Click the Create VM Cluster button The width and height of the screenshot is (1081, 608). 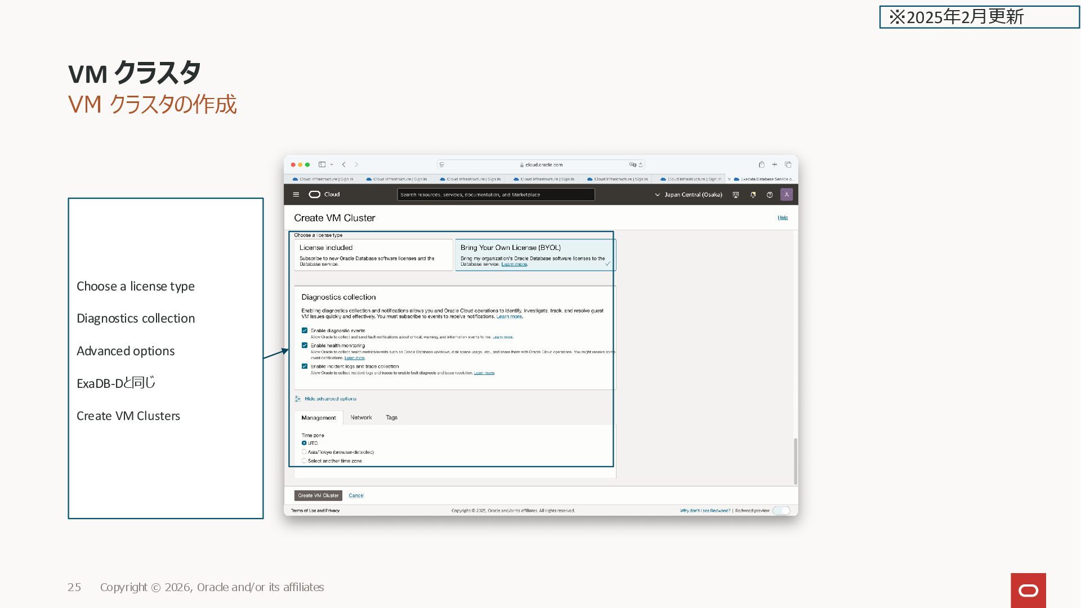coord(318,495)
